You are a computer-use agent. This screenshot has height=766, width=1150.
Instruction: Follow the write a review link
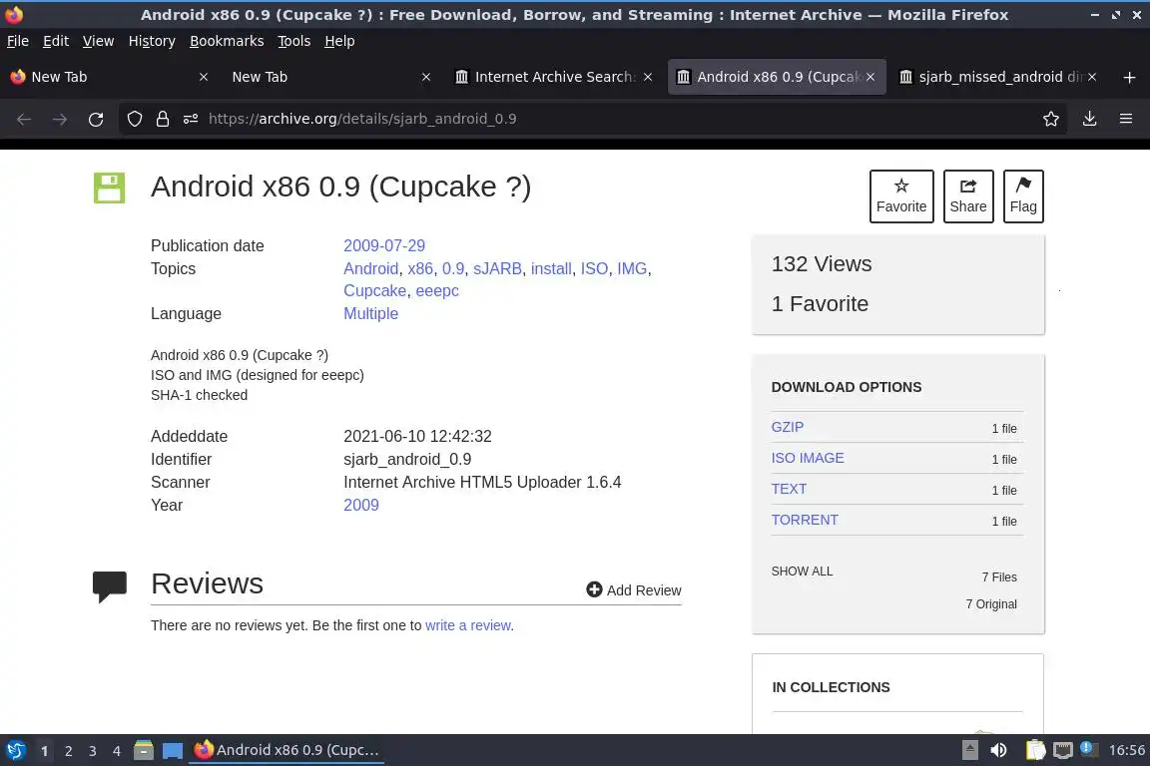pyautogui.click(x=468, y=625)
